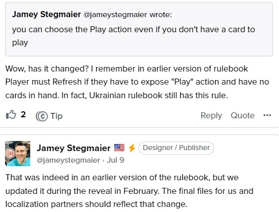This screenshot has width=279, height=212.
Task: Quote the Ukrainian rulebook post
Action: coord(243,116)
